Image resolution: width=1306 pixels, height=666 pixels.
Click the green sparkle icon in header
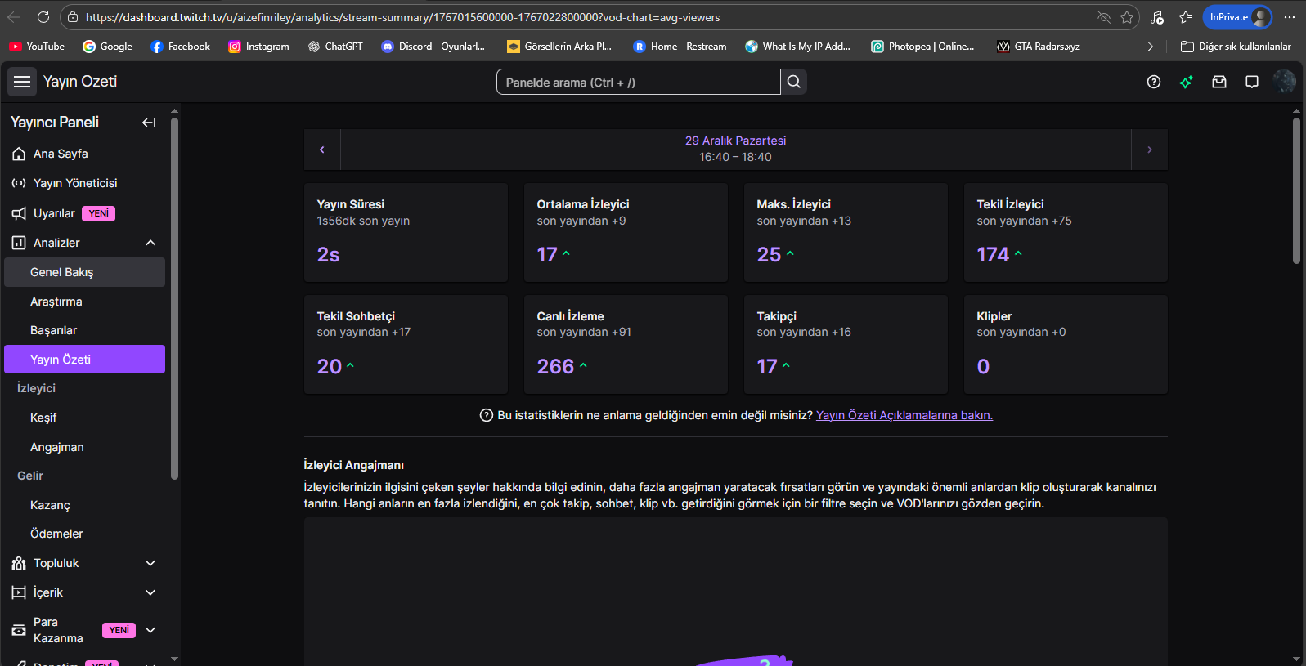pos(1187,82)
